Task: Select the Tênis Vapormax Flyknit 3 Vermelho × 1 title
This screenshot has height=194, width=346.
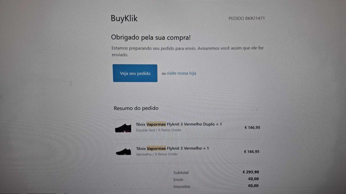Action: click(x=172, y=148)
